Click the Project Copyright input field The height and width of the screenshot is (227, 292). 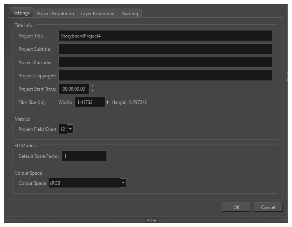[x=165, y=75]
